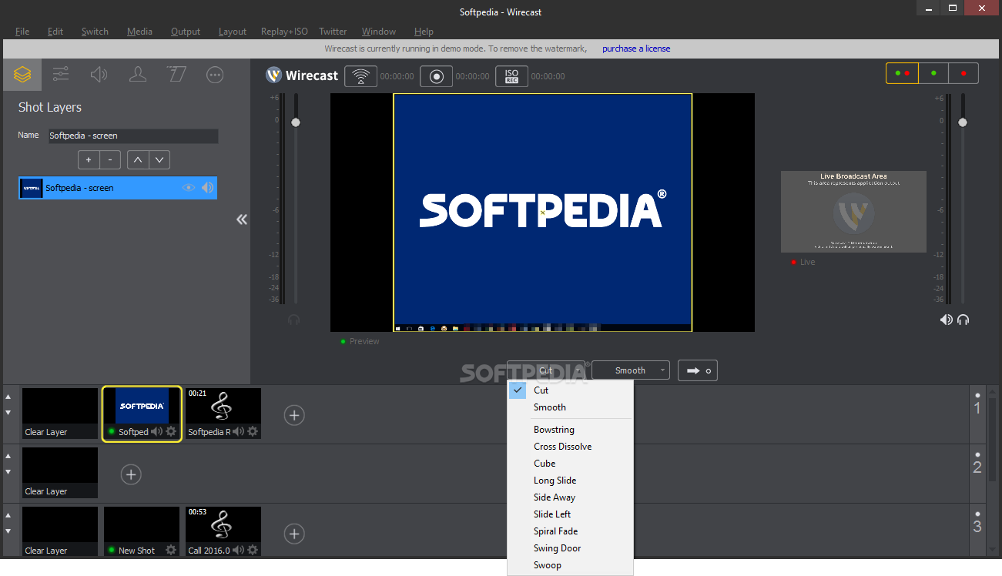
Task: Move layer 2 up with triangle arrow
Action: click(x=8, y=456)
